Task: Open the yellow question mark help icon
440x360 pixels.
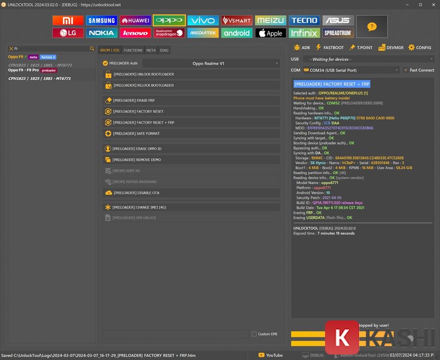Action: click(x=372, y=26)
